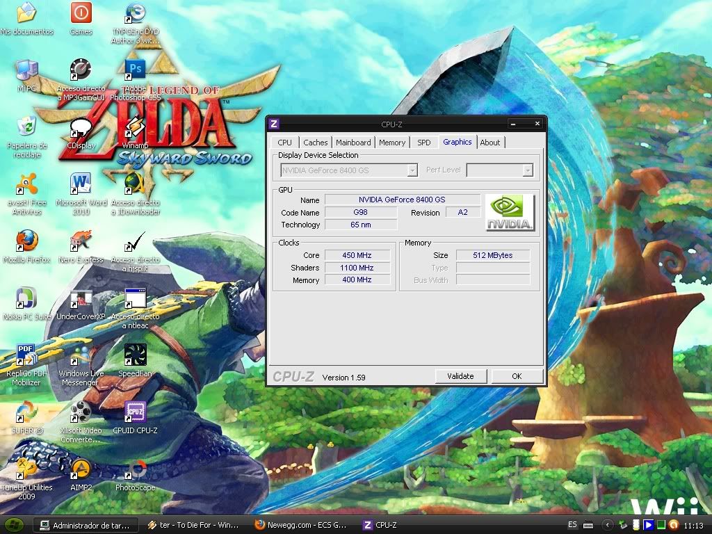712x534 pixels.
Task: Open the MP3GainGUI shortcut icon
Action: [x=81, y=70]
